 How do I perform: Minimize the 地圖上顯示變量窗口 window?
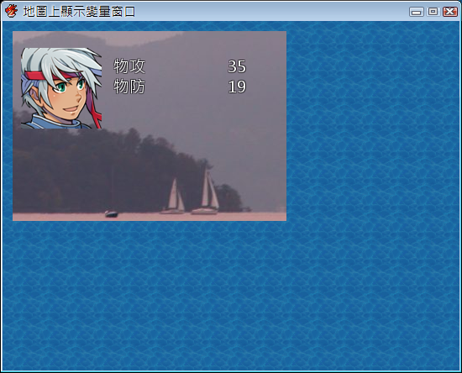(x=417, y=12)
